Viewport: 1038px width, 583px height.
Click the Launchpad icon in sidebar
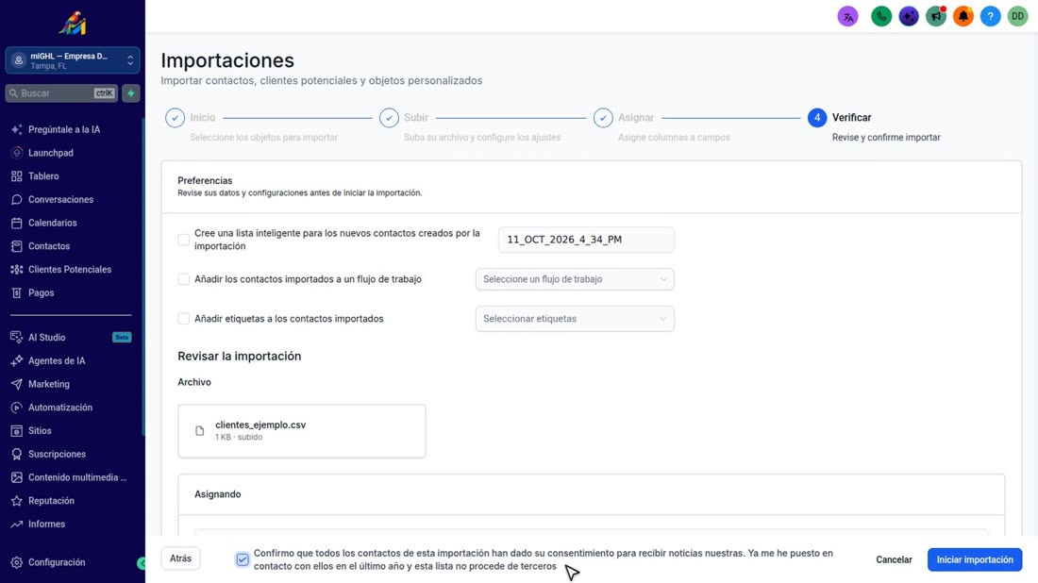[17, 153]
